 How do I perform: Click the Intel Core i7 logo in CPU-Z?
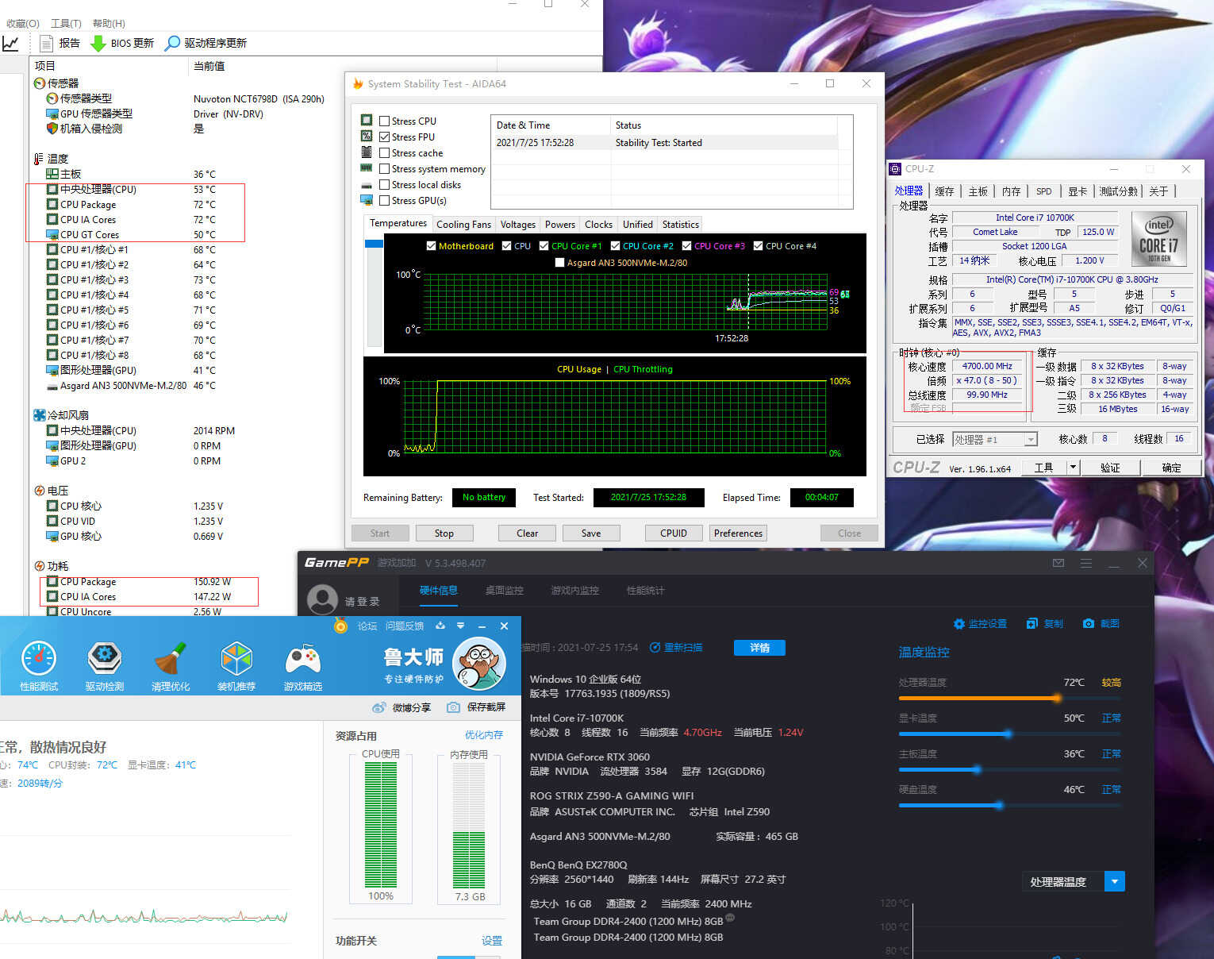pos(1158,238)
